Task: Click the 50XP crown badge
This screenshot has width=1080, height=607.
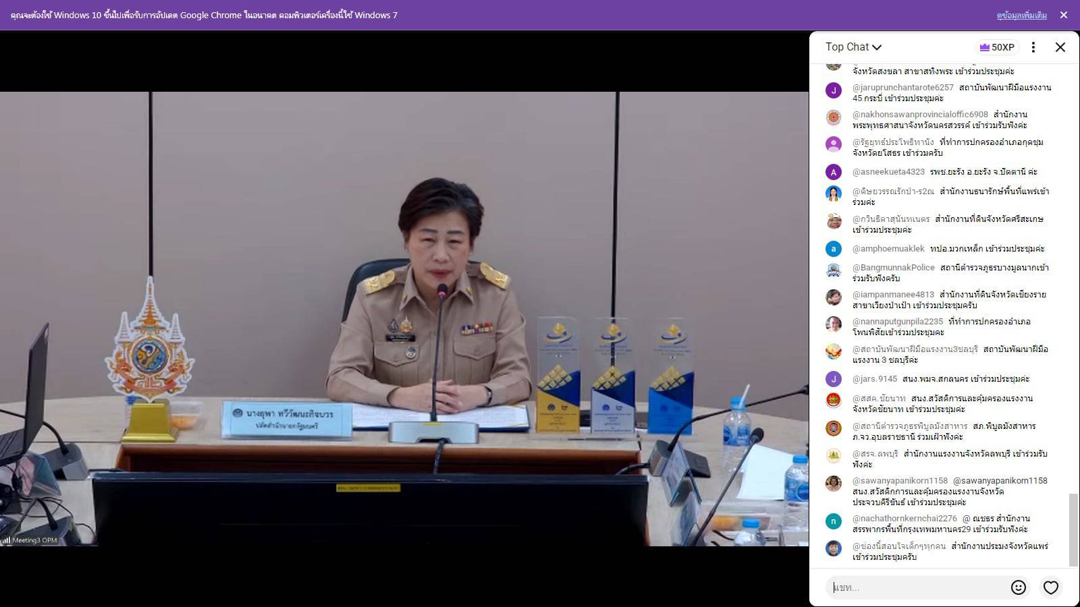Action: [997, 47]
